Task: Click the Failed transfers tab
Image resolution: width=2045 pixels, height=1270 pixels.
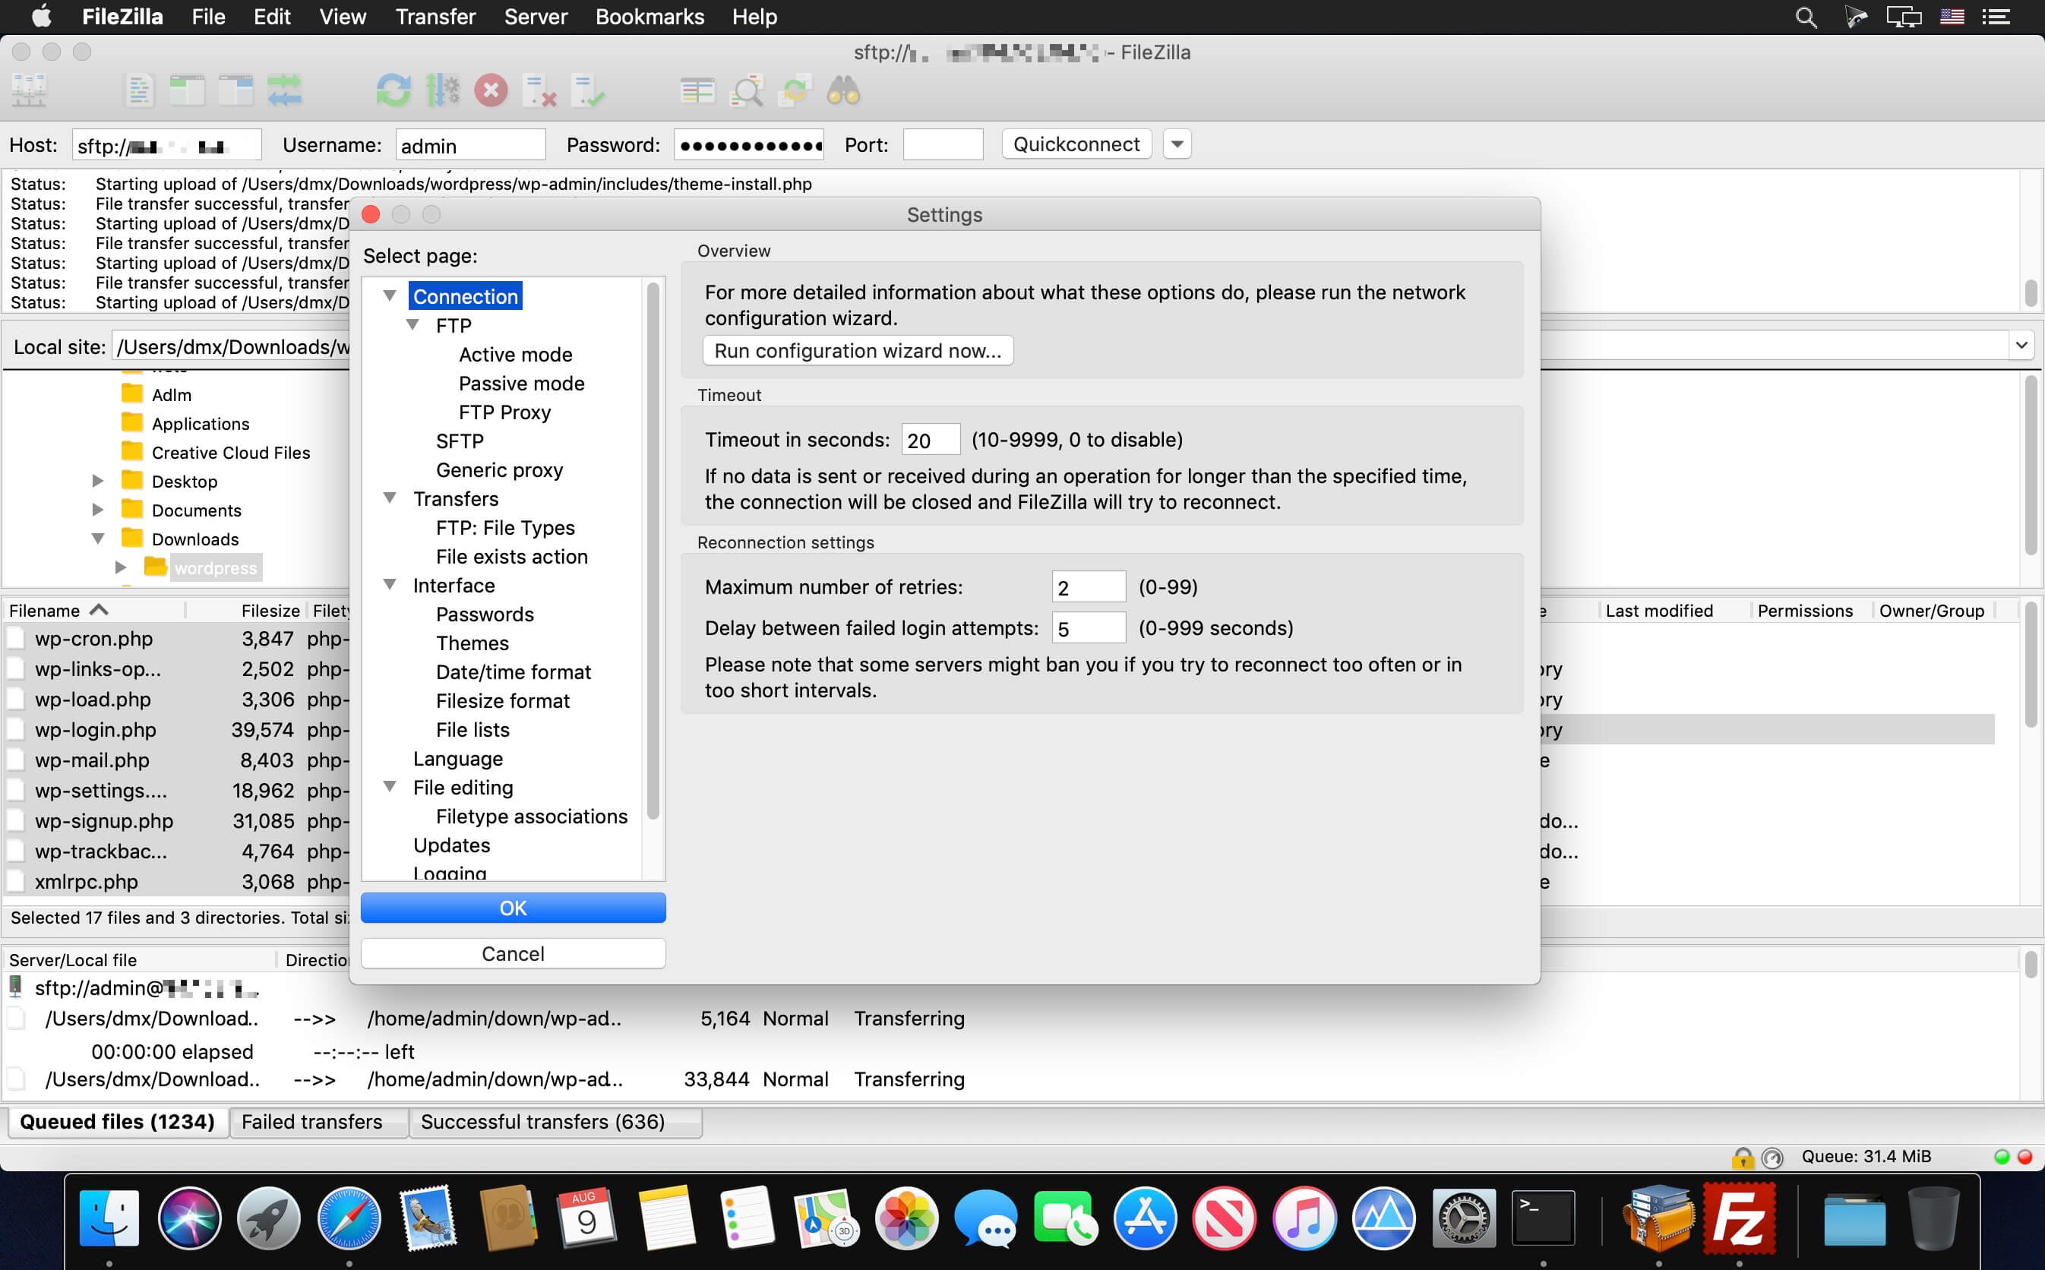Action: click(313, 1122)
